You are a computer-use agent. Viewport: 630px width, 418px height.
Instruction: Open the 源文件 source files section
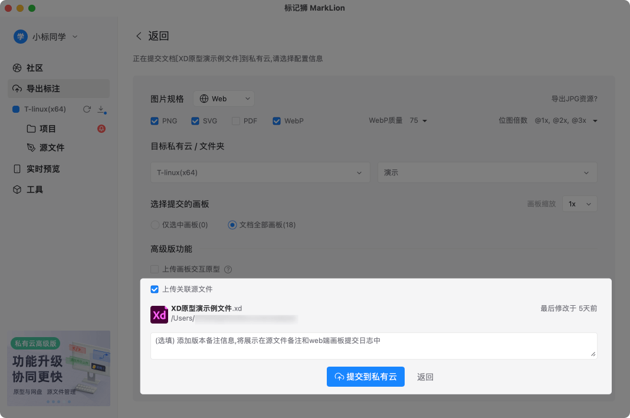point(51,148)
